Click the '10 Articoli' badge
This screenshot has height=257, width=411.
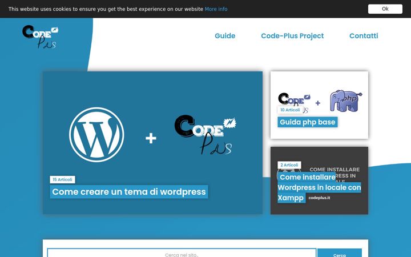click(x=290, y=110)
